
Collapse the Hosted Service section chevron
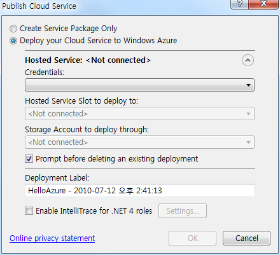248,60
